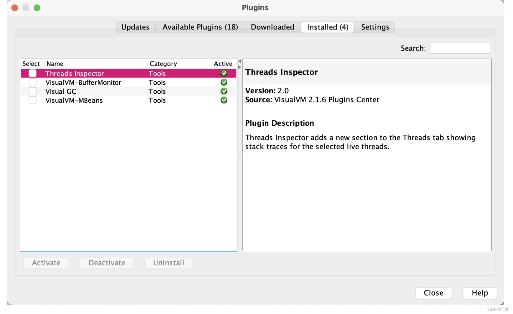Click Tools category in VisualVM-MBeans row
The height and width of the screenshot is (314, 513).
coord(157,101)
